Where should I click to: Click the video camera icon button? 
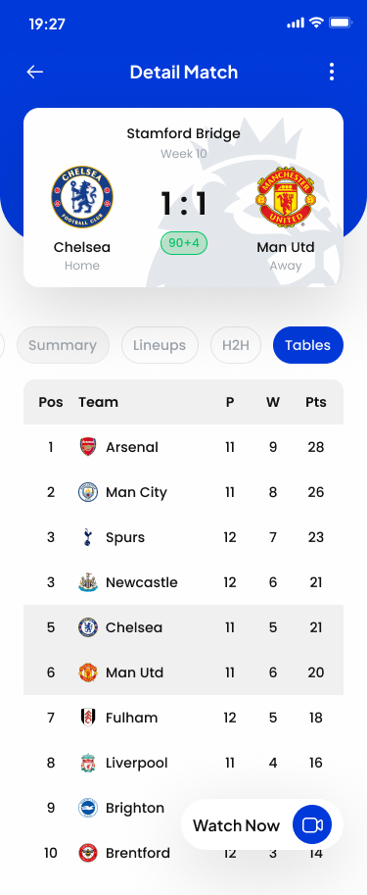tap(312, 825)
